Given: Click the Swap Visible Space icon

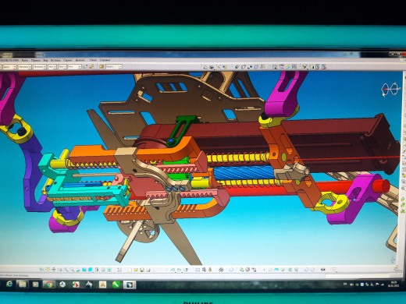Looking at the screenshot, I should click(109, 270).
